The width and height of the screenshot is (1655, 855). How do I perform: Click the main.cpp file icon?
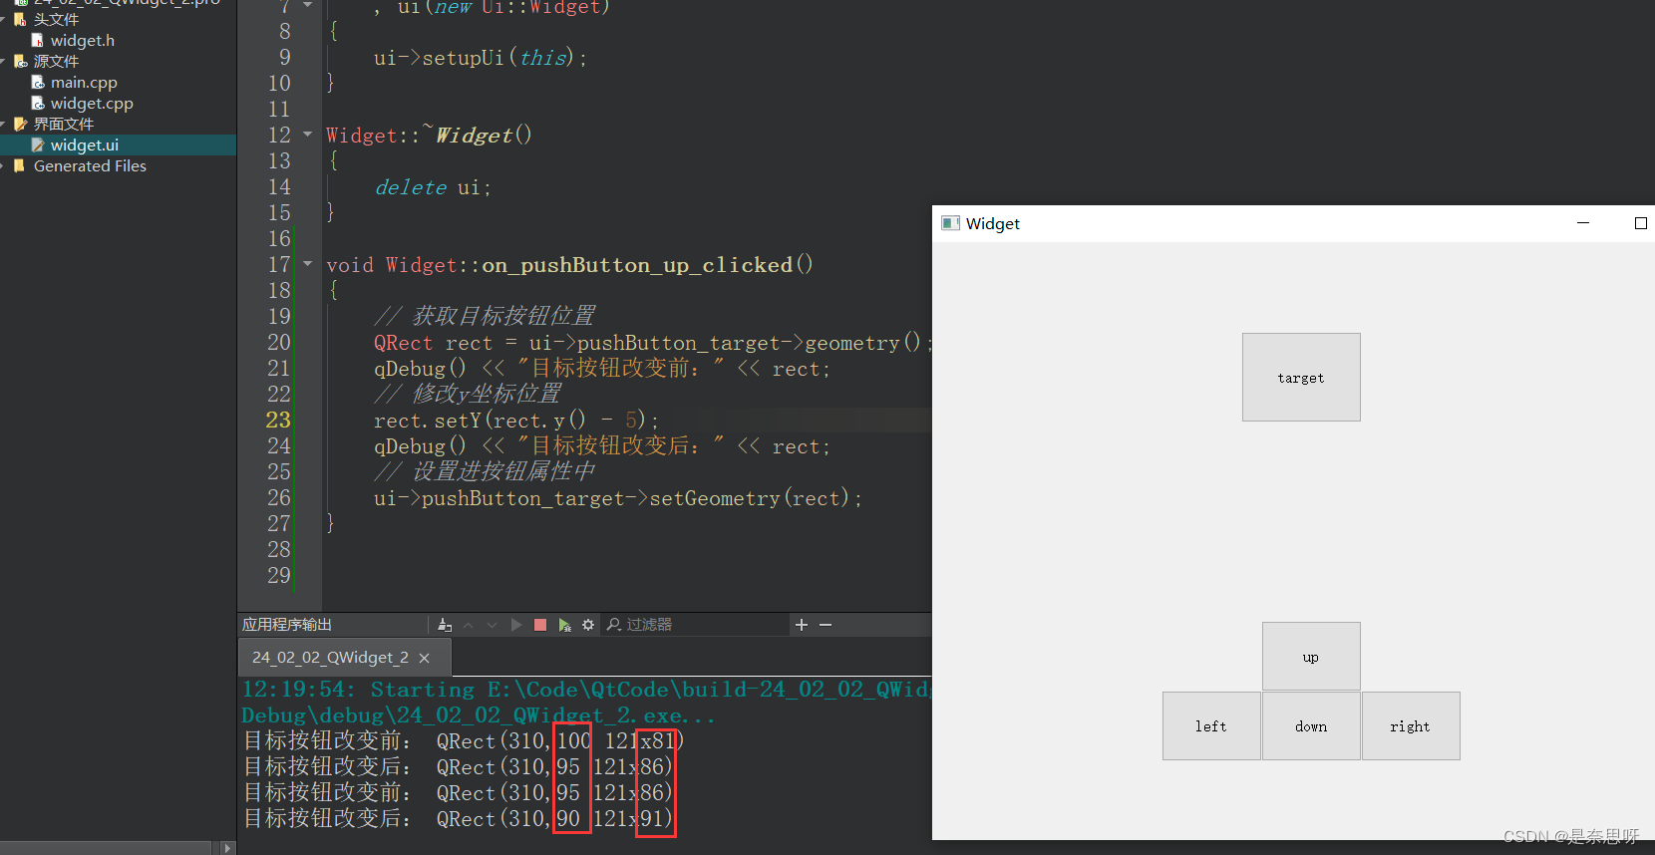38,83
